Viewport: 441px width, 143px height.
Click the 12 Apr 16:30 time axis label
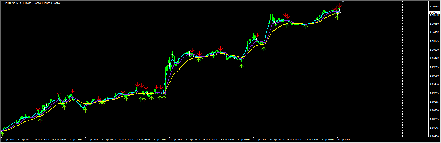pyautogui.click(x=176, y=140)
